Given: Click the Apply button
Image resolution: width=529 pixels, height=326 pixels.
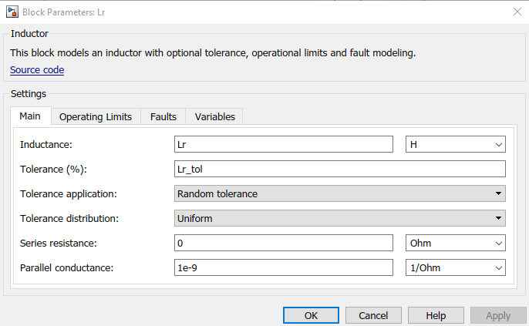Looking at the screenshot, I should (498, 315).
